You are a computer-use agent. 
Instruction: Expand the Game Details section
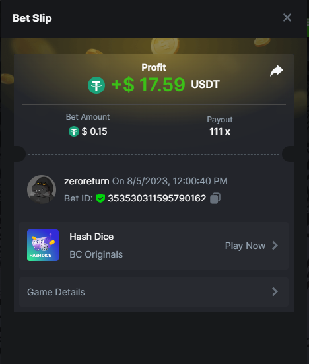(x=154, y=292)
